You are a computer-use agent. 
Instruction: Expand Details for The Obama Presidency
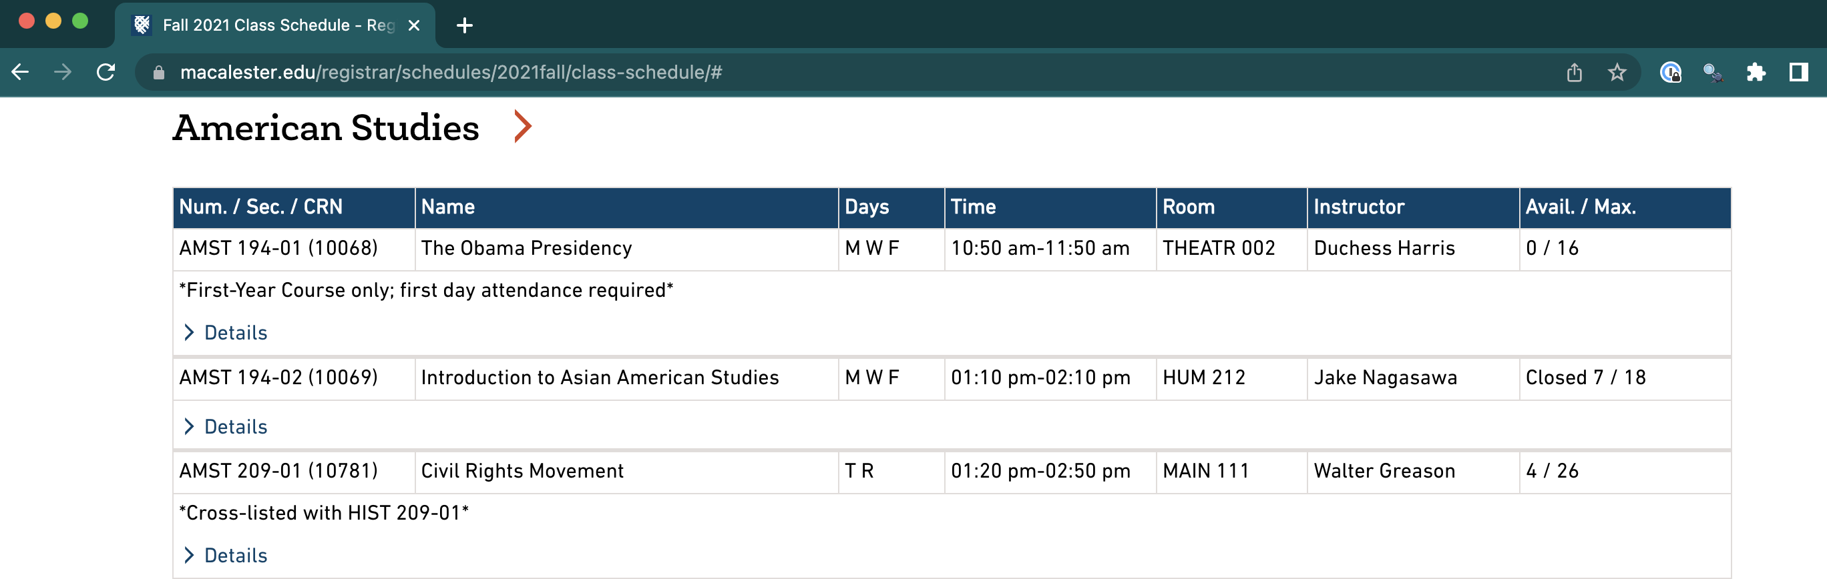tap(235, 332)
